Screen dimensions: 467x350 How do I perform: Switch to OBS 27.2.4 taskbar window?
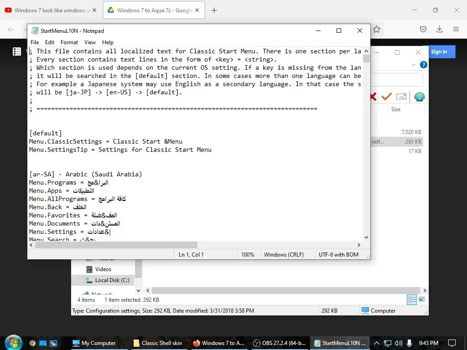(x=279, y=343)
